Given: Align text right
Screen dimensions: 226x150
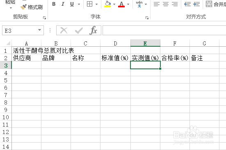Looking at the screenshot, I should pyautogui.click(x=175, y=4).
